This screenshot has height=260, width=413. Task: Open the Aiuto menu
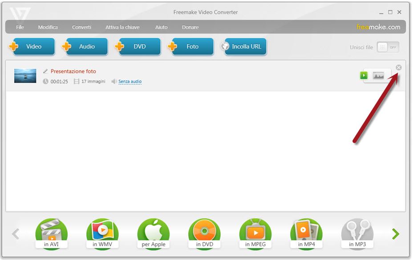pyautogui.click(x=161, y=27)
